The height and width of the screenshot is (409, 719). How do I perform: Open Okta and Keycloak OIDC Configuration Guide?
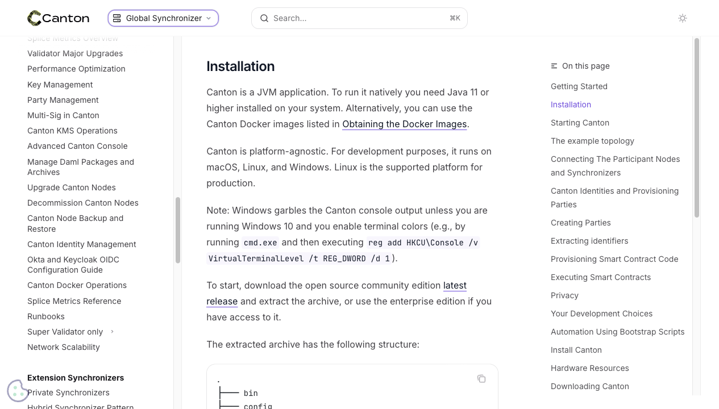pyautogui.click(x=73, y=265)
